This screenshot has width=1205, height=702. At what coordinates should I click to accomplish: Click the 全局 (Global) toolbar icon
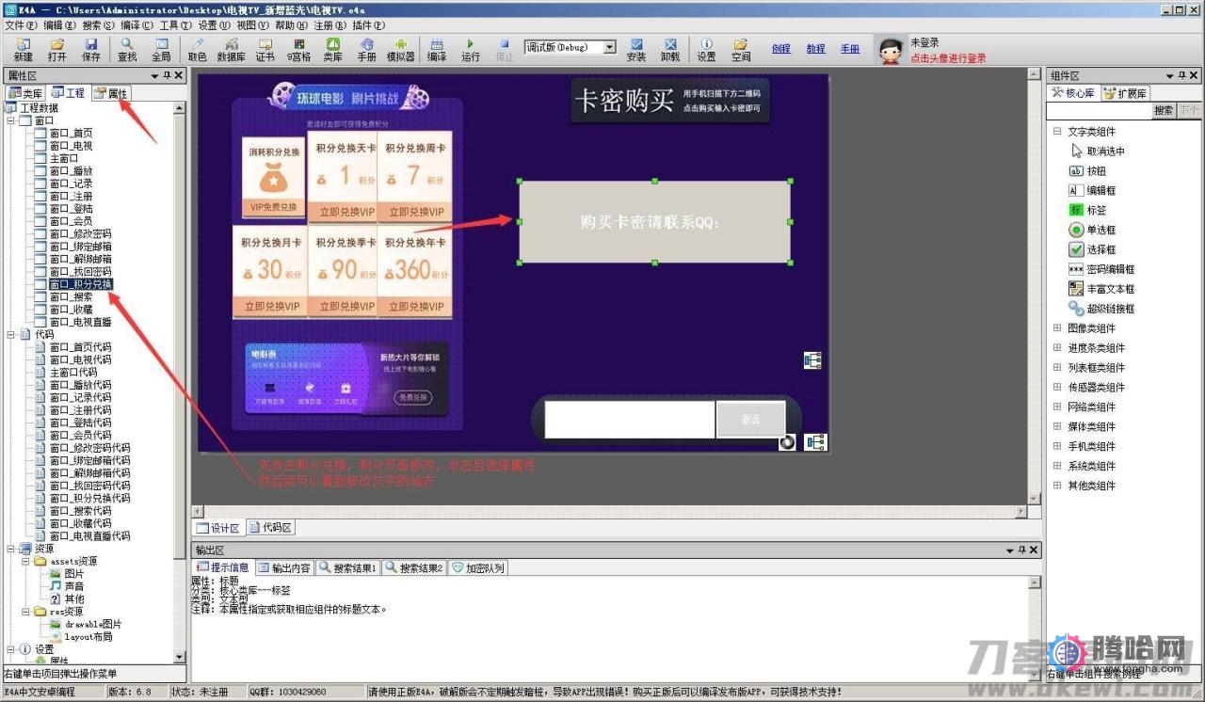click(161, 50)
